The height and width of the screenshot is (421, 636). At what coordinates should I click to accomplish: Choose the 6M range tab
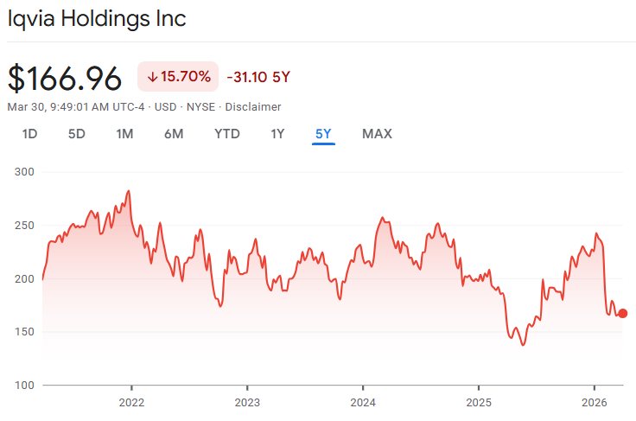pyautogui.click(x=174, y=134)
